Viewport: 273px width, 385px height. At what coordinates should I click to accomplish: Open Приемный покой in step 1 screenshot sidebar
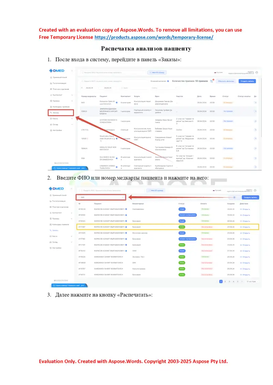point(58,77)
